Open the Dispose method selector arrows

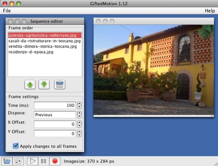[79, 115]
